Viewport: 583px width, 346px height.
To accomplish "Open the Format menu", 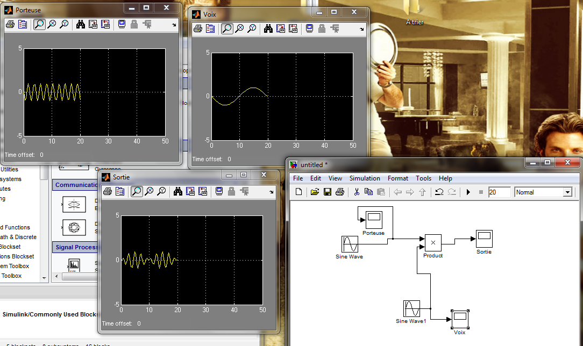I will click(397, 178).
